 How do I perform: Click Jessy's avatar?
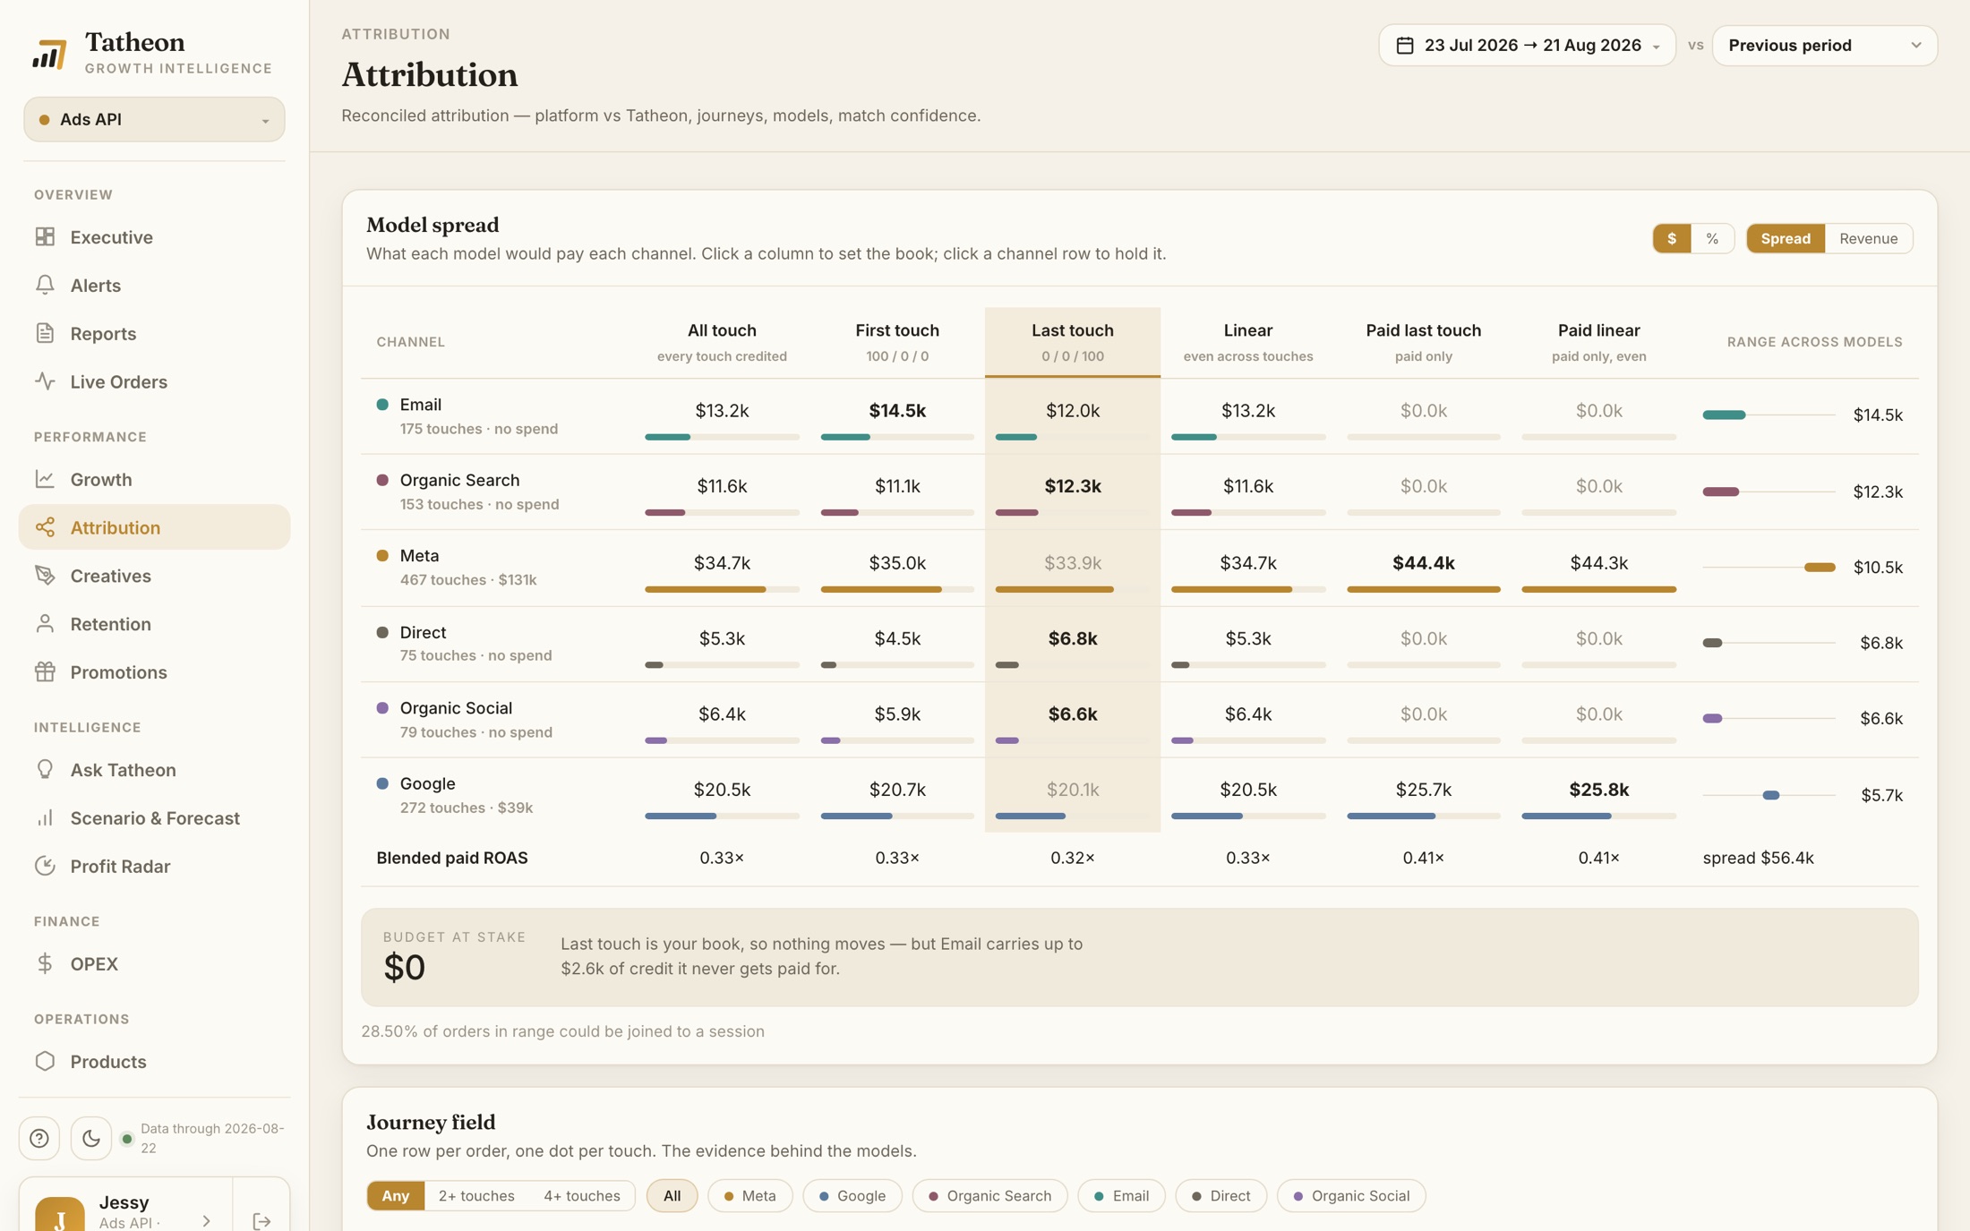coord(60,1214)
